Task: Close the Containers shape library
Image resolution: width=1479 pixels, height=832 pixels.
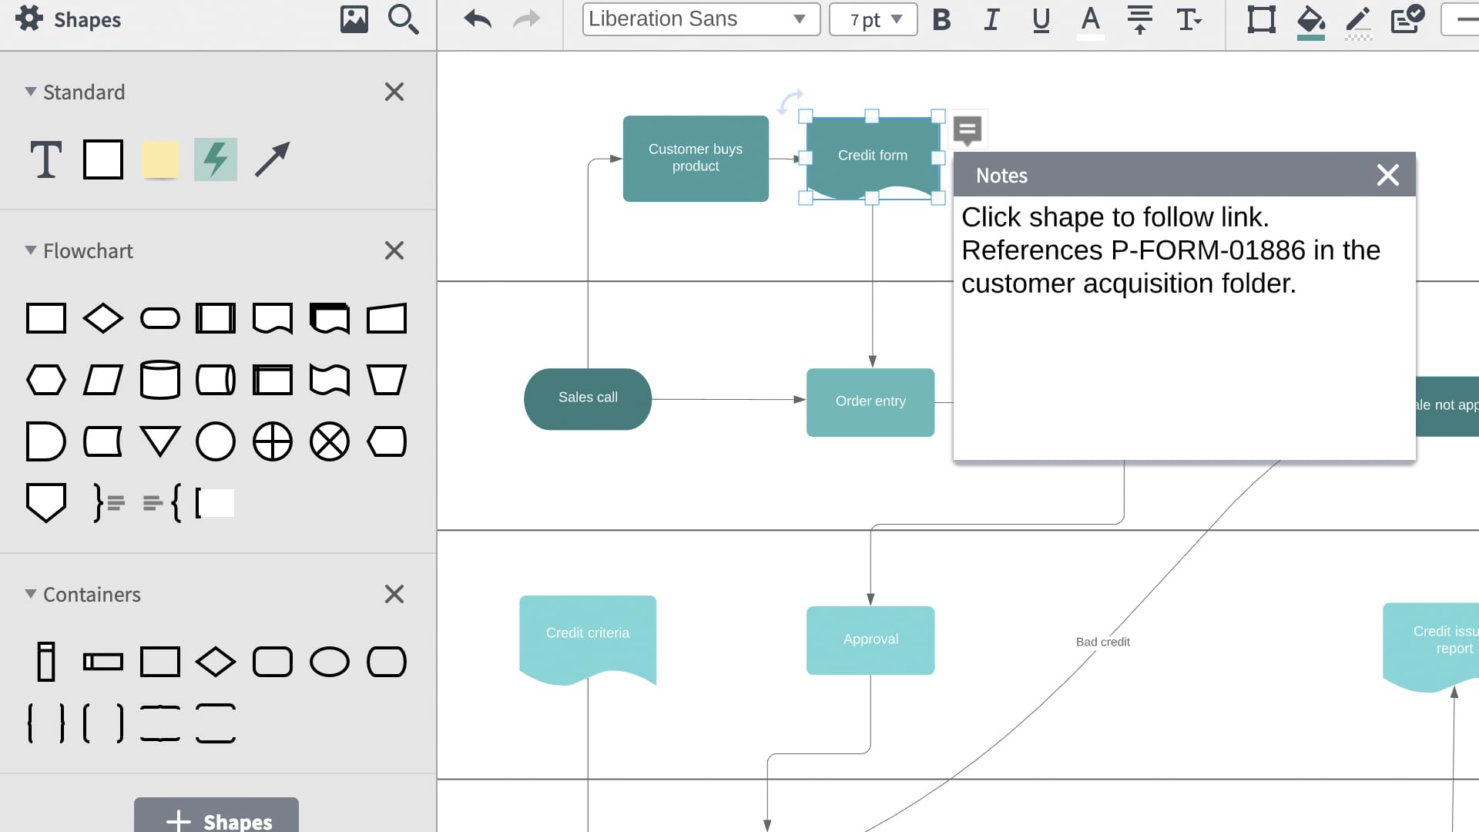Action: point(394,594)
